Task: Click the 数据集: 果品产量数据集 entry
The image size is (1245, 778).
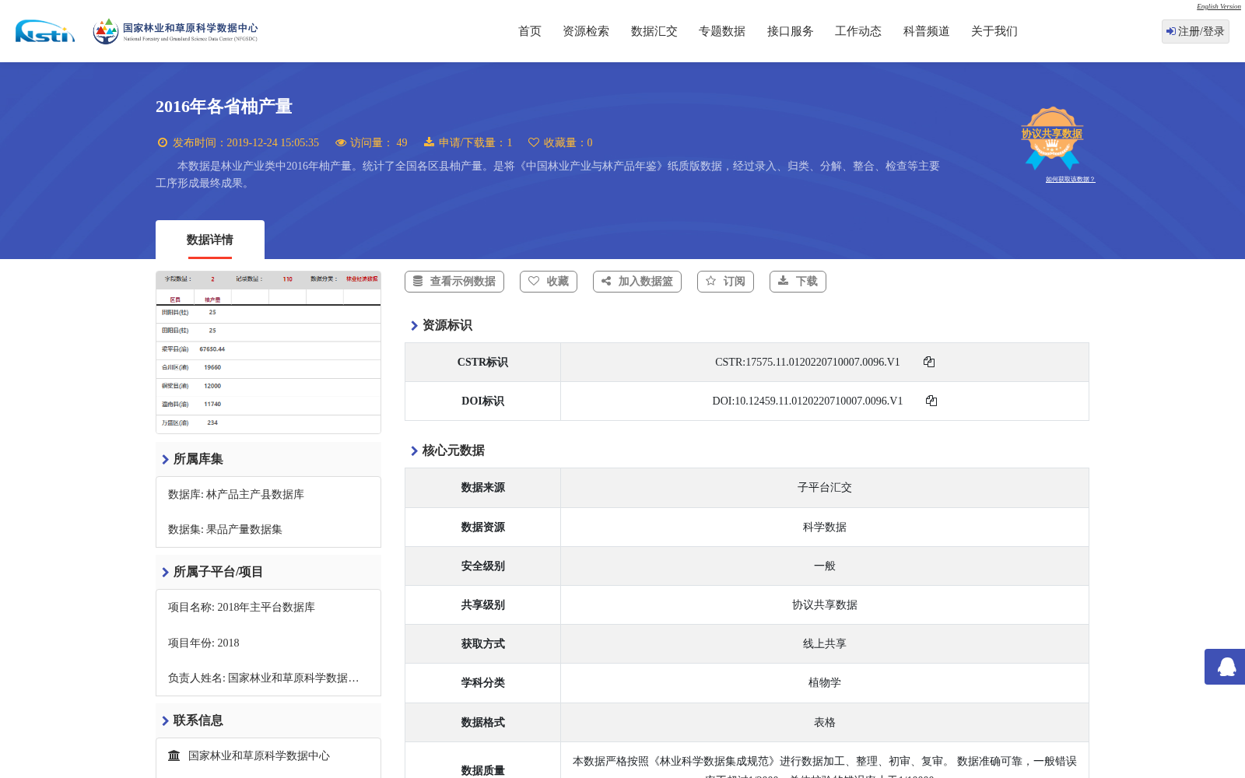Action: tap(225, 529)
